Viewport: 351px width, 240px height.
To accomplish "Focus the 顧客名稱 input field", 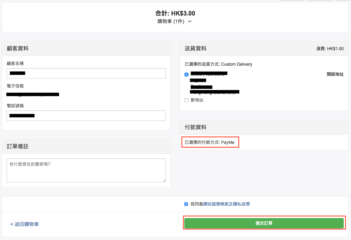I will point(86,73).
